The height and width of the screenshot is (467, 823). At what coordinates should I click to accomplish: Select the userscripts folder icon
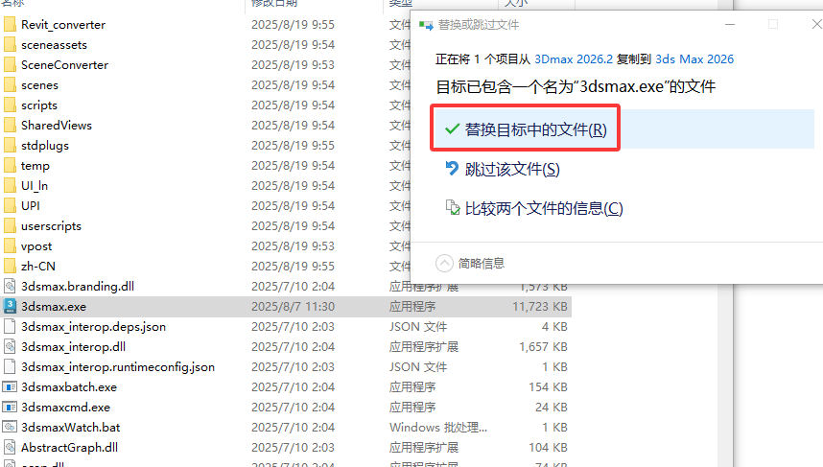point(10,225)
